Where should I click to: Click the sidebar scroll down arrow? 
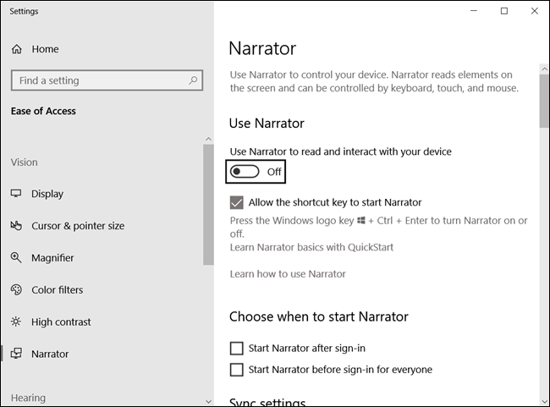(208, 401)
